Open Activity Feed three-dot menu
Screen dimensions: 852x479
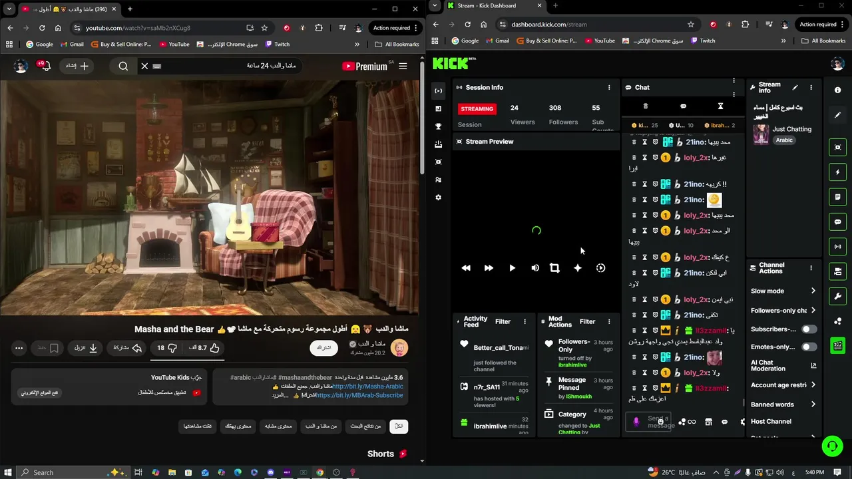point(525,321)
